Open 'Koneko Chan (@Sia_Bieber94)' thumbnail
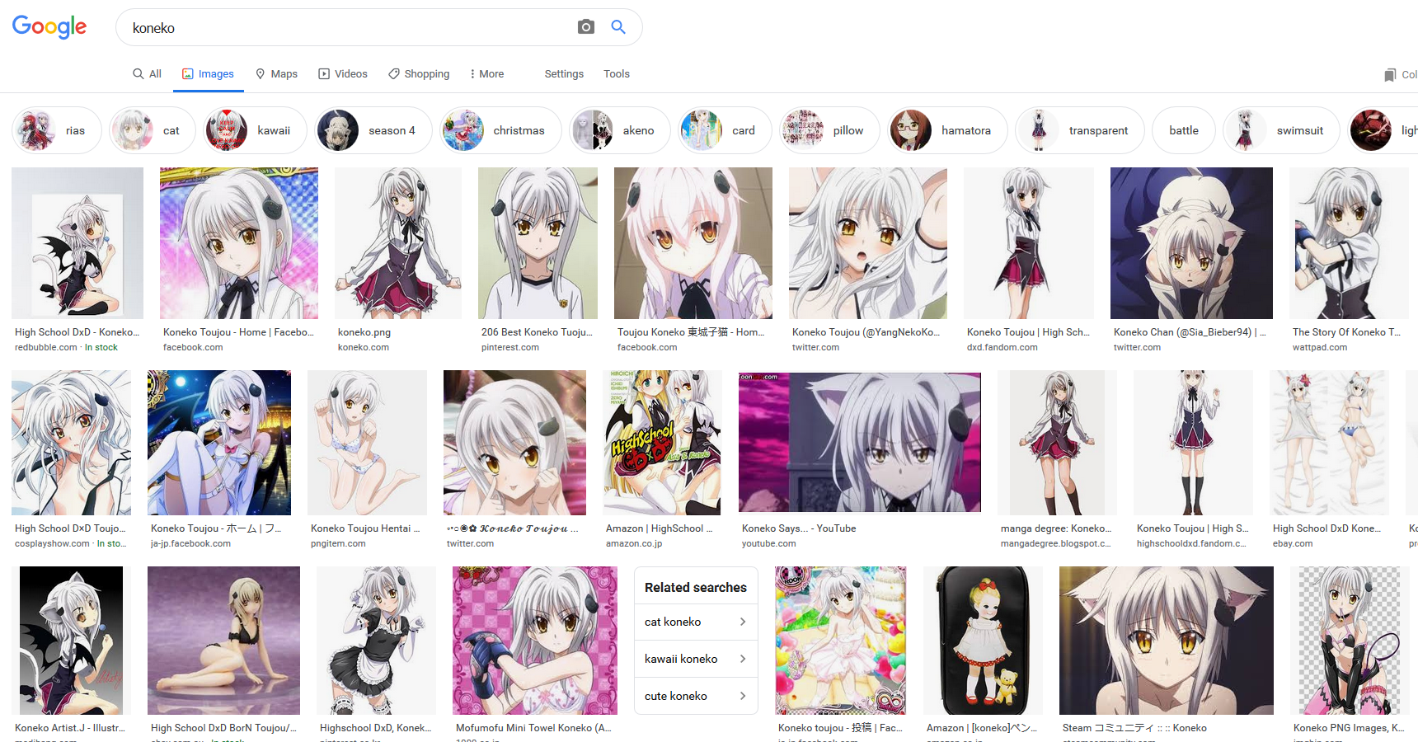This screenshot has width=1418, height=742. click(1191, 243)
